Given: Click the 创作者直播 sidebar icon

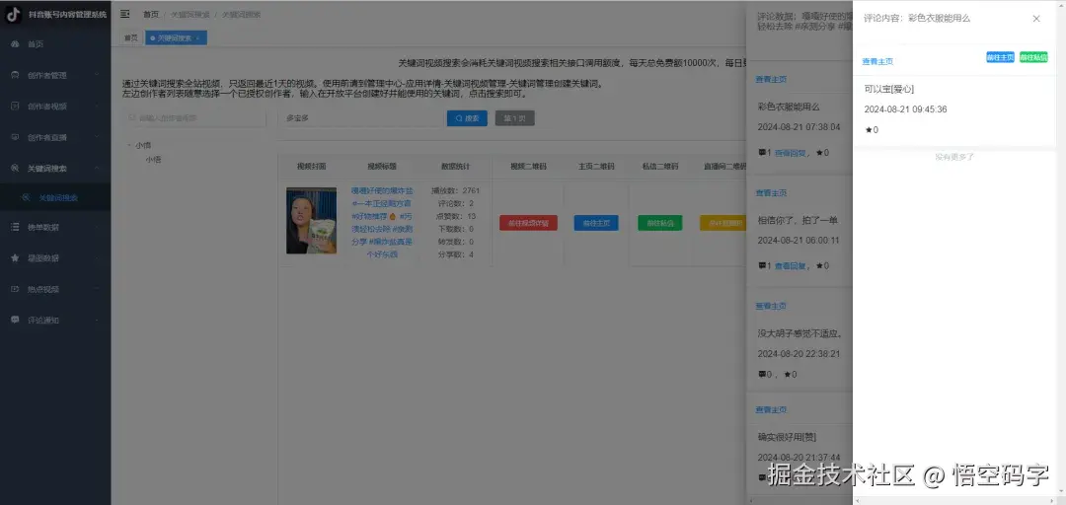Looking at the screenshot, I should coord(15,137).
